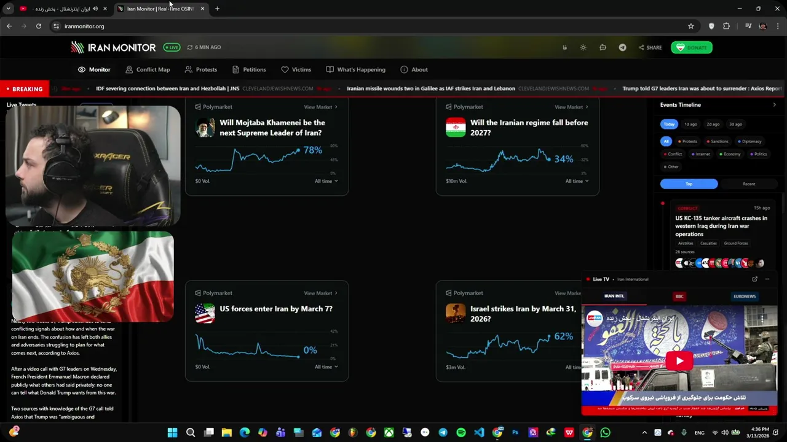Open the What's Happening tab
Screen dimensions: 787x442
pyautogui.click(x=356, y=69)
